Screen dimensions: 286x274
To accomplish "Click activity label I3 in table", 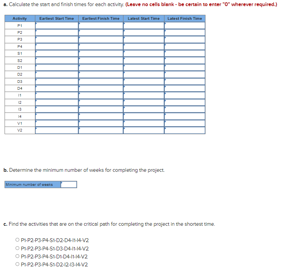I will pos(20,109).
